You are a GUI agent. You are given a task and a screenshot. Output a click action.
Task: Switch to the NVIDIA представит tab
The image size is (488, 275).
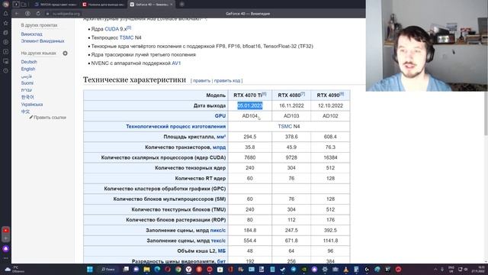pos(56,5)
